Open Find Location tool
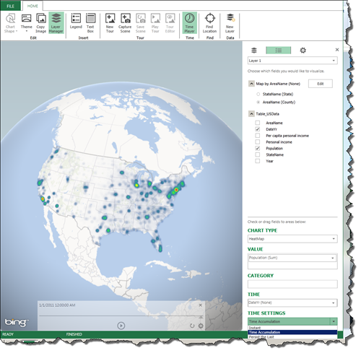Image resolution: width=361 pixels, height=353 pixels. [x=209, y=23]
